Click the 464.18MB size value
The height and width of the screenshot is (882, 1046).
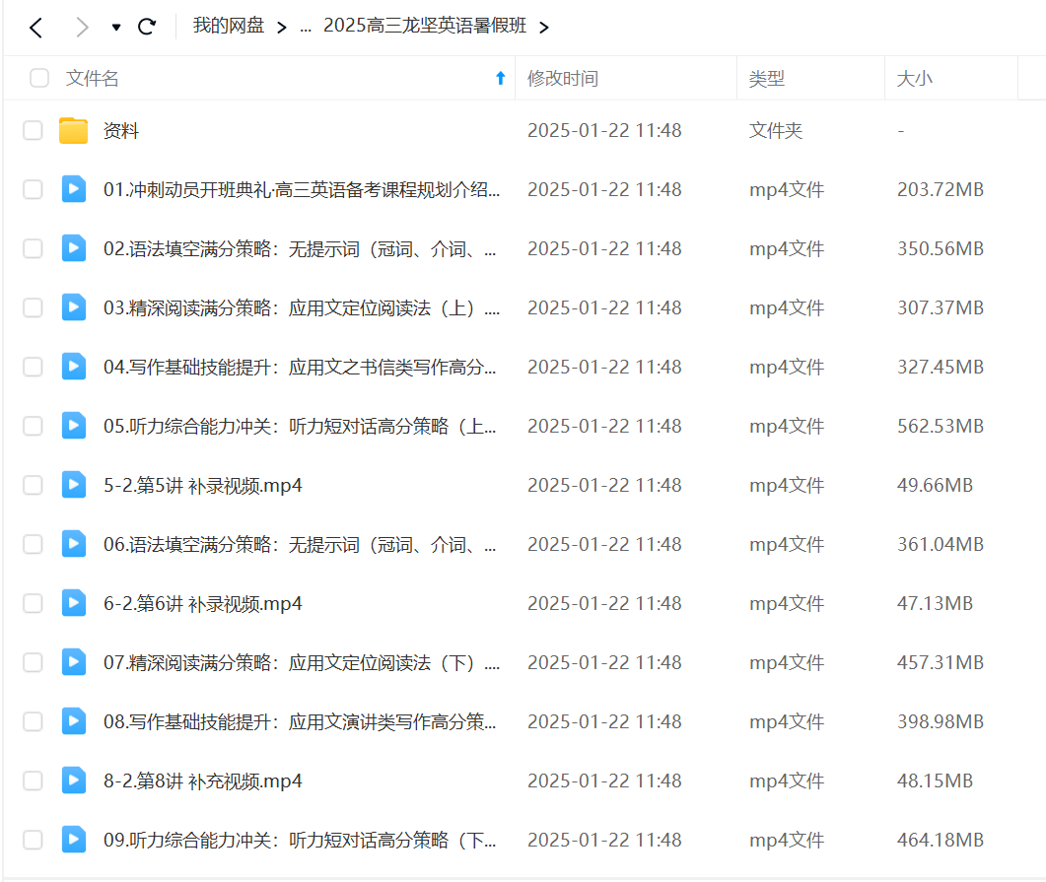[x=940, y=840]
